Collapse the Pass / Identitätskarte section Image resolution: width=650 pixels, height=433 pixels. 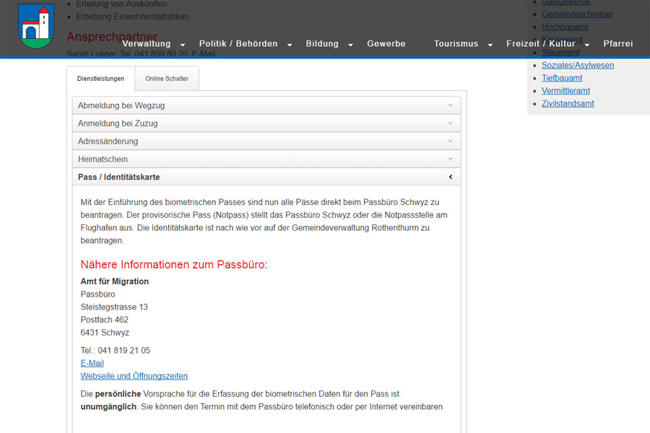point(266,177)
